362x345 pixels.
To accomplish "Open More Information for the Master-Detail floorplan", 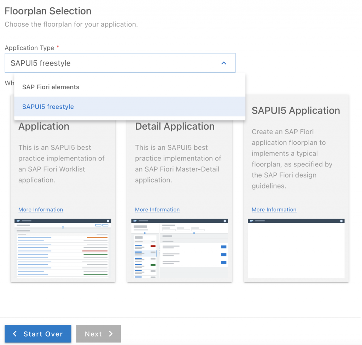I will coord(157,209).
